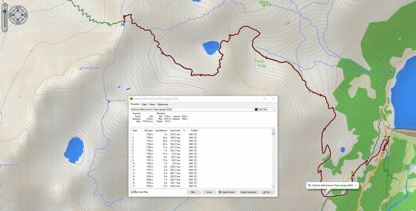Click the pan right arrow on the compass control
This screenshot has width=416, height=211.
[x=22, y=15]
